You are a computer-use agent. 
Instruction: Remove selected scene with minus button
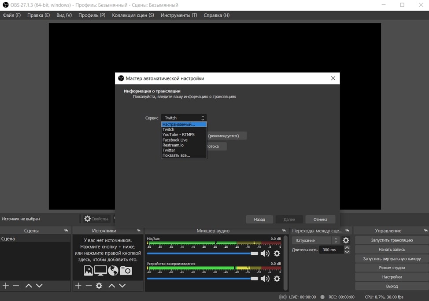click(16, 286)
